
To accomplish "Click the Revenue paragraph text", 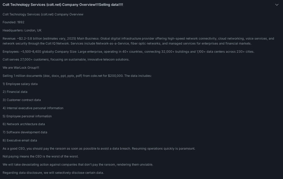I will [138, 41].
